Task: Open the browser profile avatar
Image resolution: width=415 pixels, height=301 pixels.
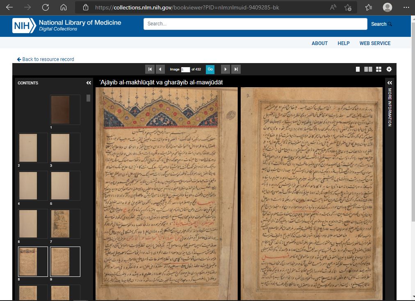Action: [x=387, y=7]
